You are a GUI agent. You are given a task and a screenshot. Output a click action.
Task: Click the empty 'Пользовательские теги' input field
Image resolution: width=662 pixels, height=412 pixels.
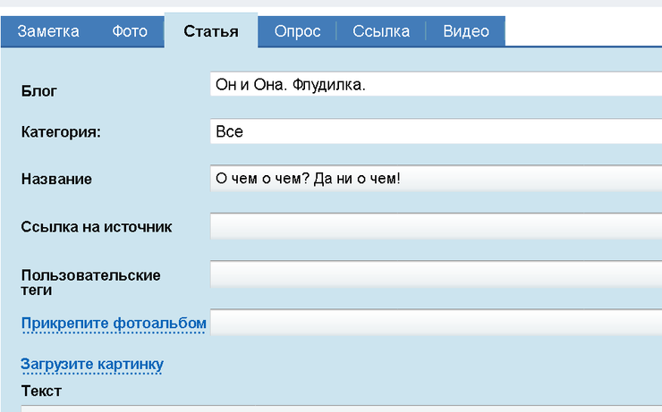tap(435, 274)
